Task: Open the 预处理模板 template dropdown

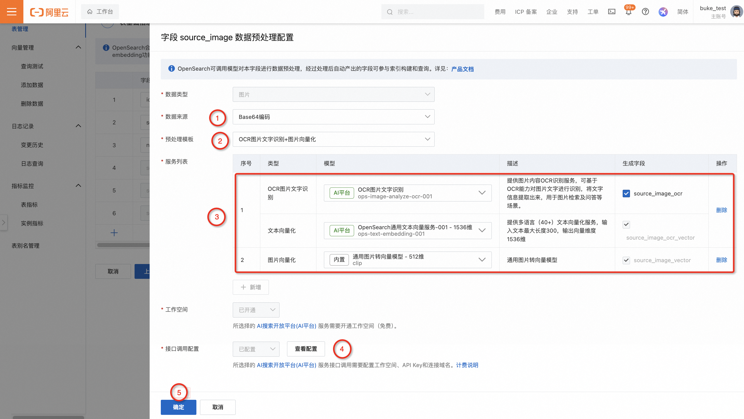Action: click(333, 139)
